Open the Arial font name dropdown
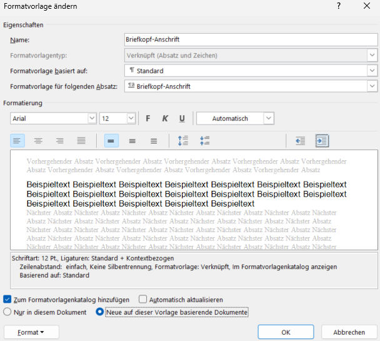380x341 pixels. (x=91, y=118)
